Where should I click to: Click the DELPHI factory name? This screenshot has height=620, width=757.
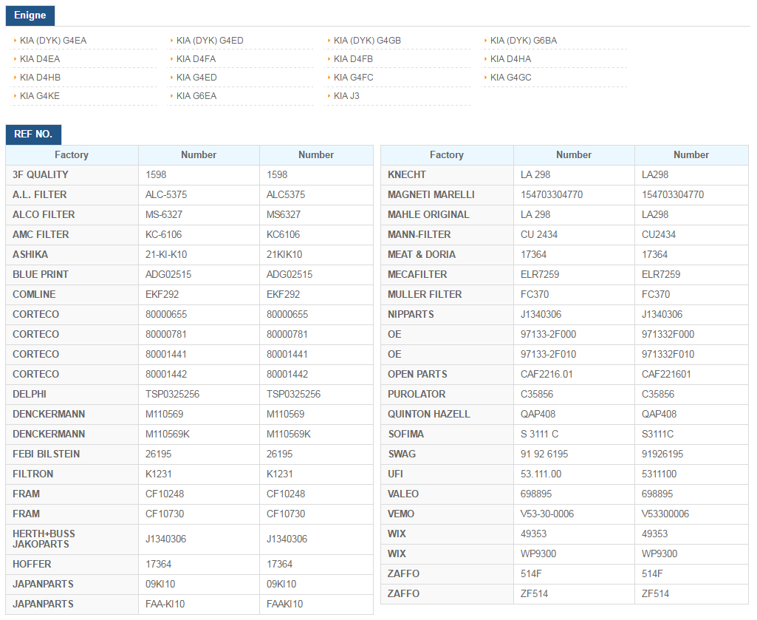(30, 395)
